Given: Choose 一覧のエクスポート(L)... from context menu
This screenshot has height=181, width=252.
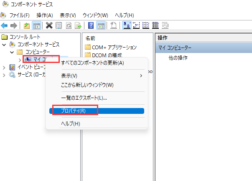Looking at the screenshot, I should coord(97,98).
